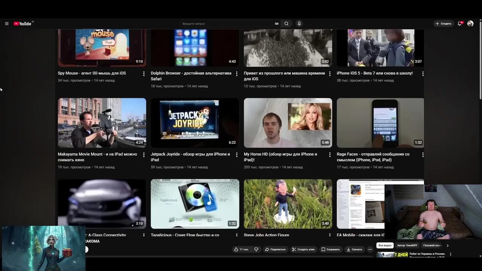482x271 pixels.
Task: Click Сохранить button
Action: coord(331,249)
